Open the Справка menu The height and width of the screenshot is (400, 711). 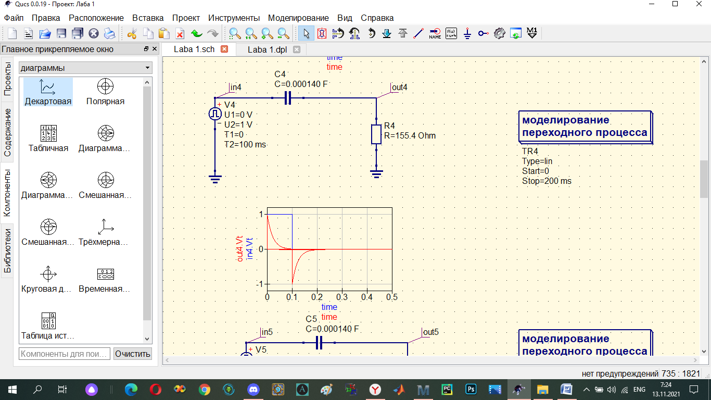(377, 18)
